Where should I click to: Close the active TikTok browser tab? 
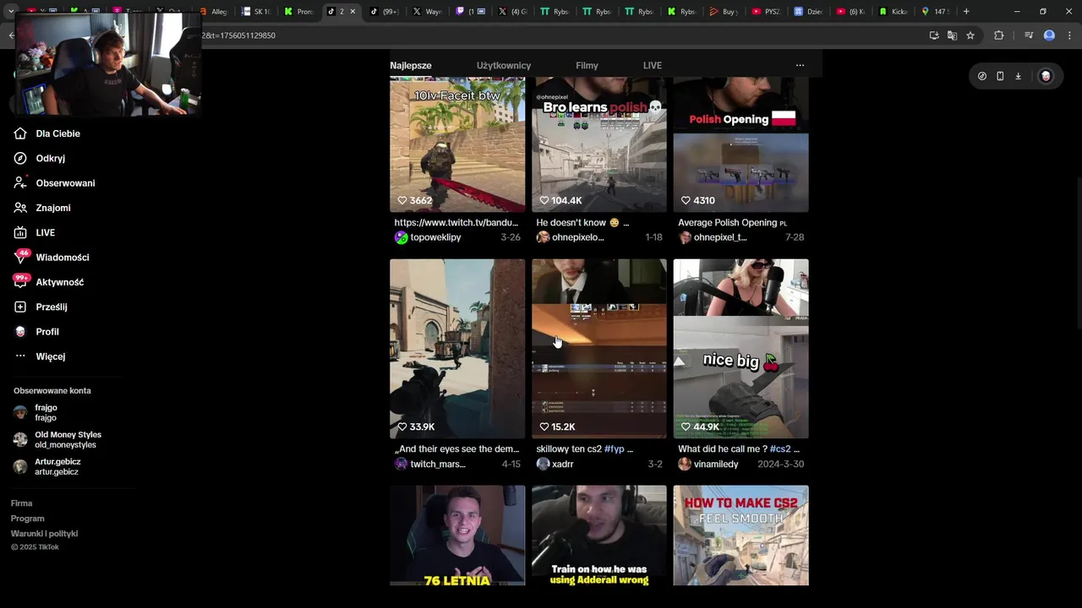352,12
